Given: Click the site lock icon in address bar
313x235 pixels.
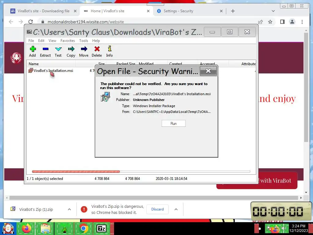Looking at the screenshot, I should click(42, 22).
